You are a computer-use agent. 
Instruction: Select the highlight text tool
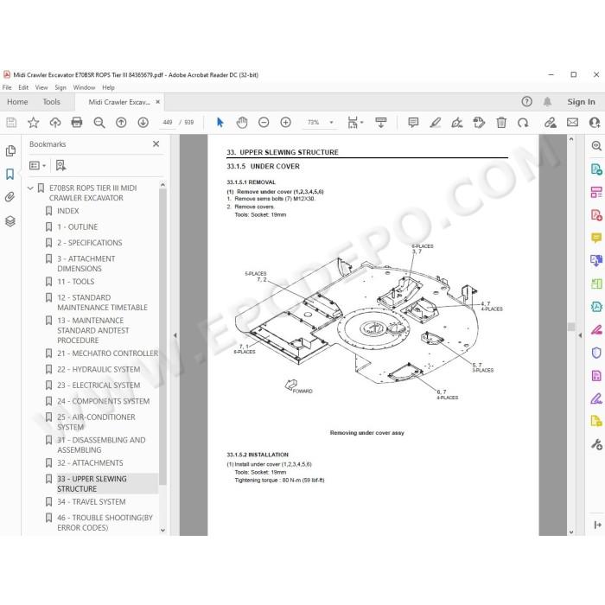pos(436,123)
